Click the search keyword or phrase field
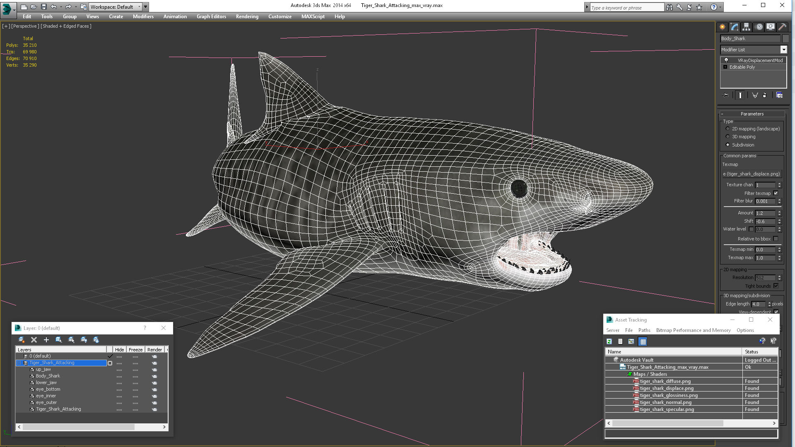 point(626,7)
